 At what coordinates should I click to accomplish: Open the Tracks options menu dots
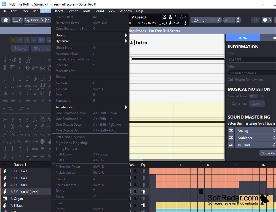pos(25,165)
